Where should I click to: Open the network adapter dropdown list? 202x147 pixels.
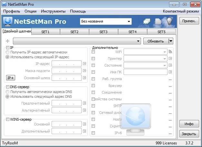pos(77,41)
